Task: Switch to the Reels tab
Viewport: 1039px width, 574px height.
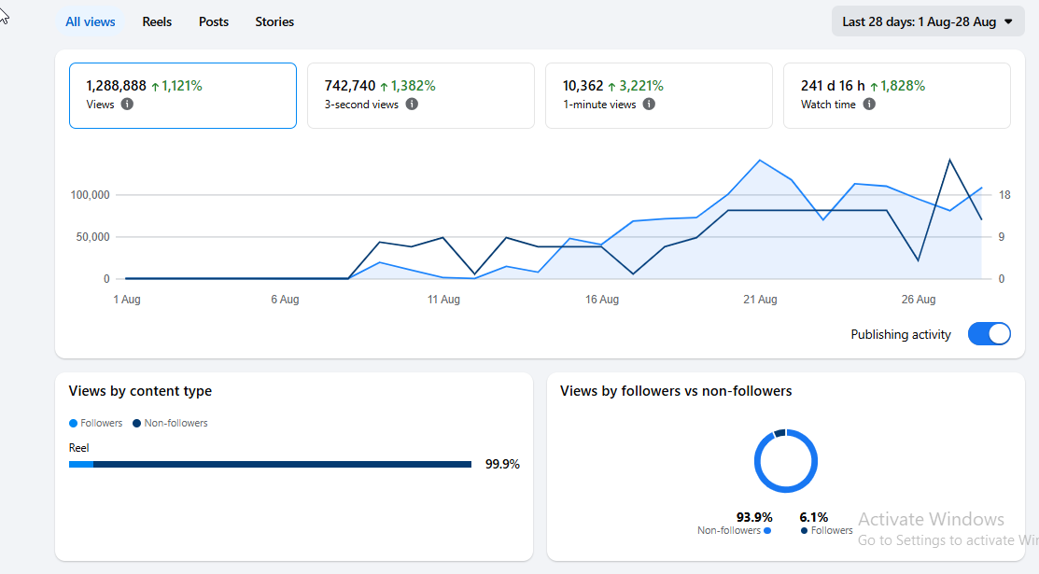Action: point(157,21)
